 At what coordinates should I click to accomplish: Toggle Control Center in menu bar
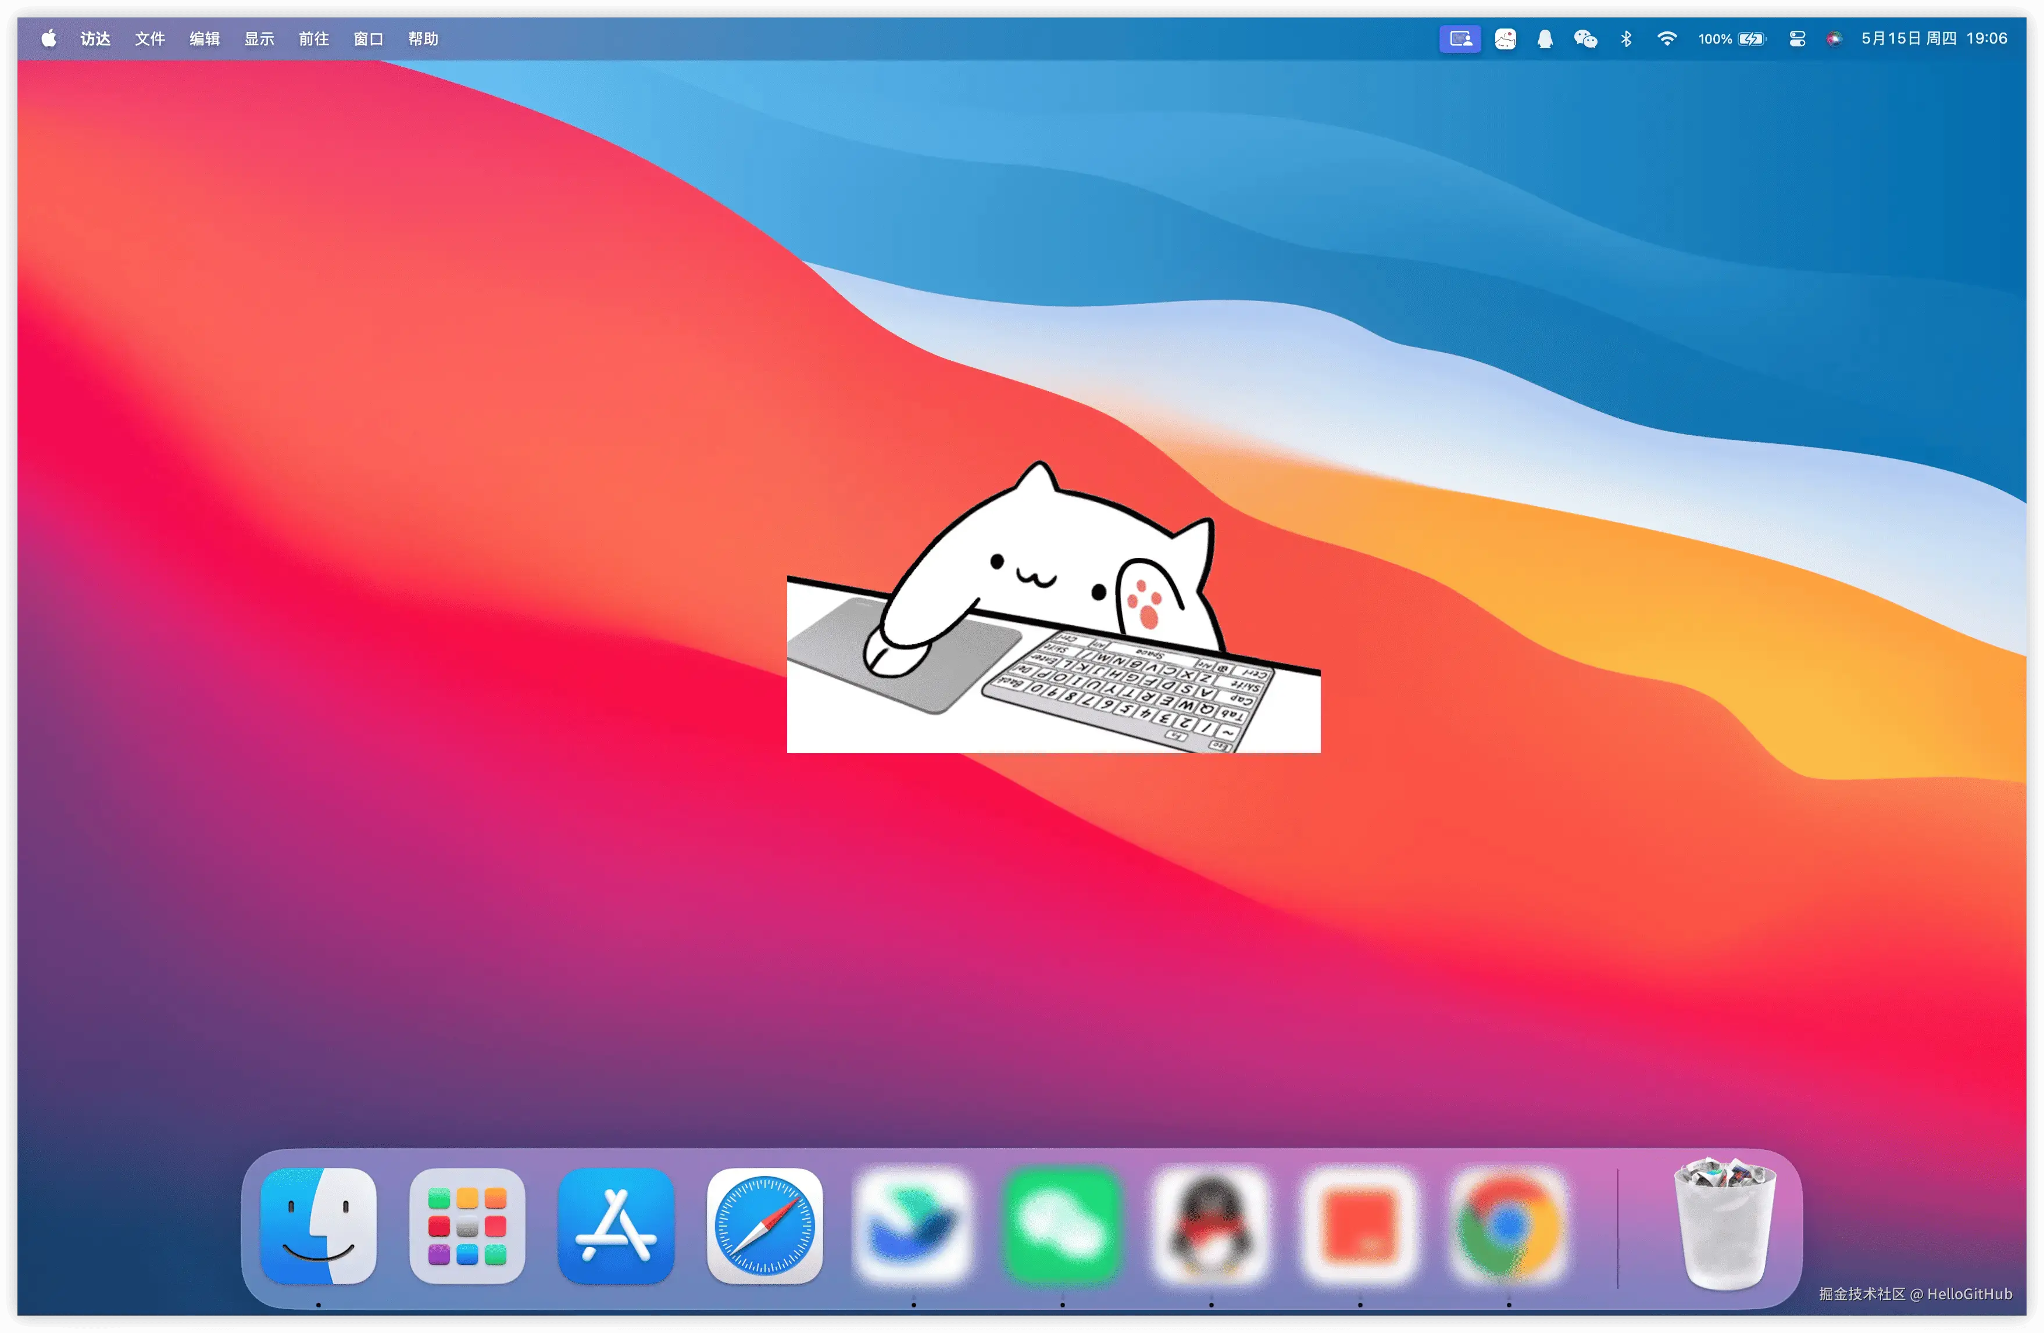pos(1797,38)
